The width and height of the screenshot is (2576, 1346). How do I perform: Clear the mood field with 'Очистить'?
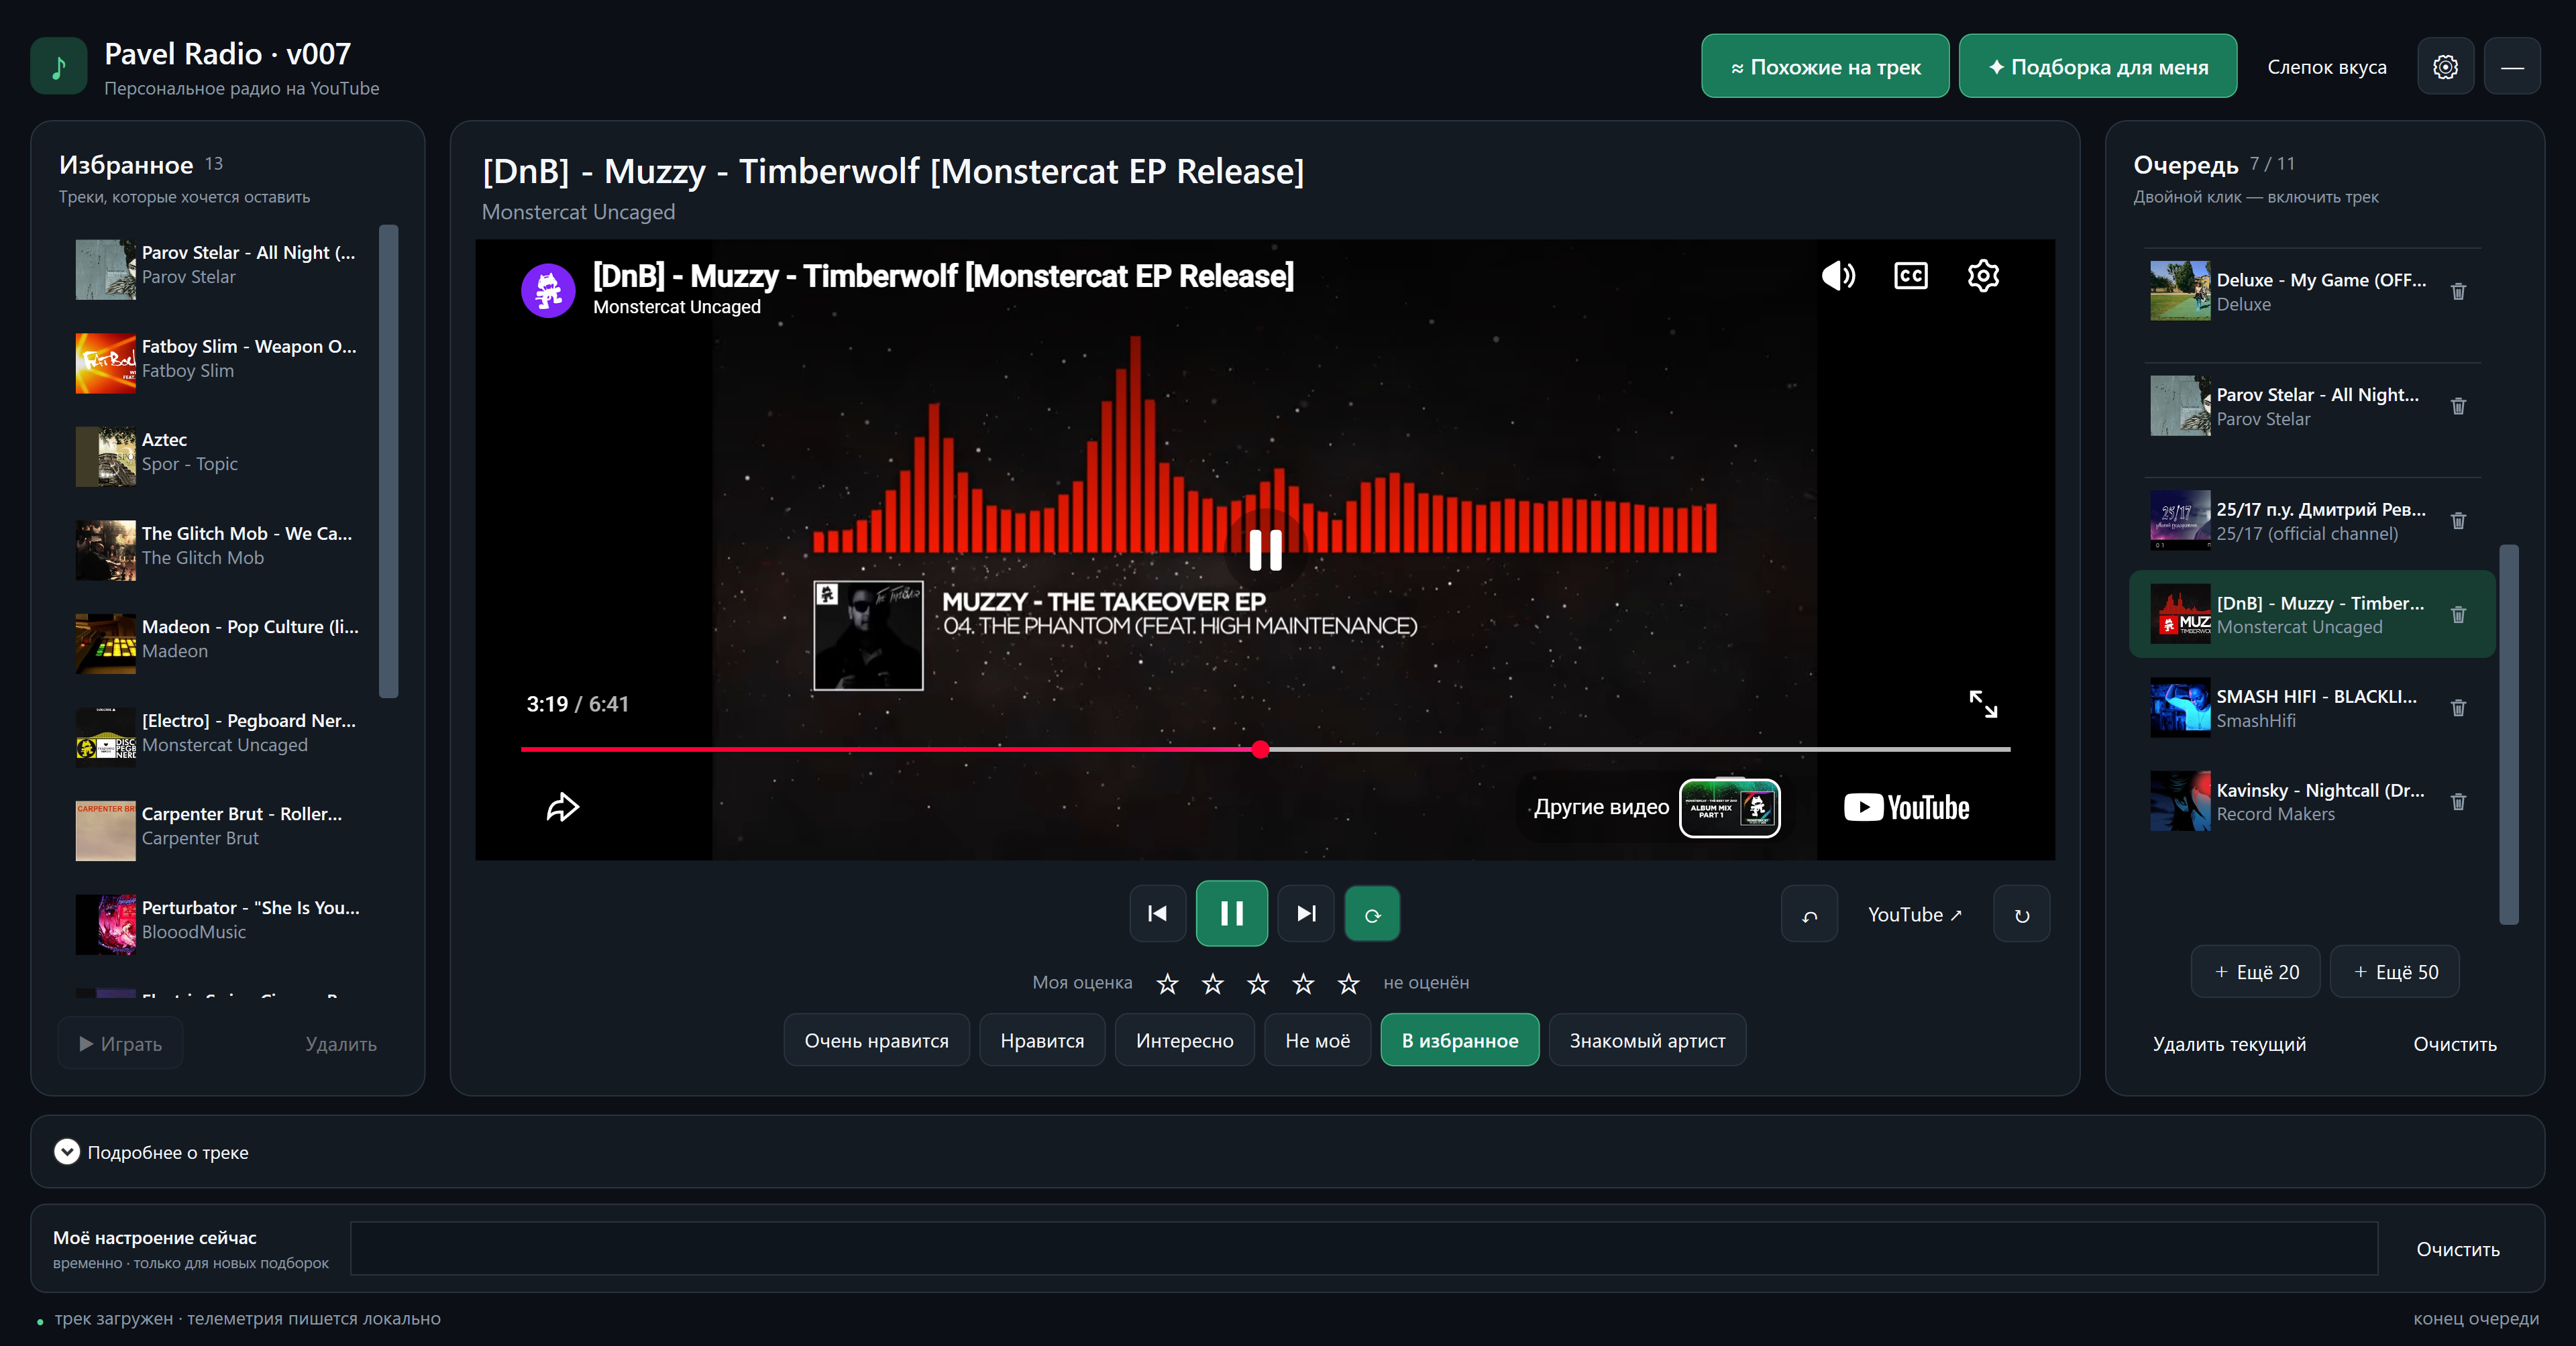[2457, 1249]
